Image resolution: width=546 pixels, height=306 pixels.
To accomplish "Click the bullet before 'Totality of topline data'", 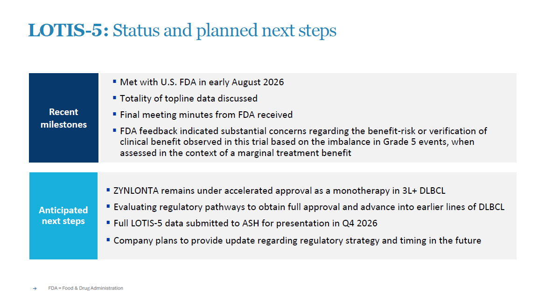I will click(x=114, y=98).
